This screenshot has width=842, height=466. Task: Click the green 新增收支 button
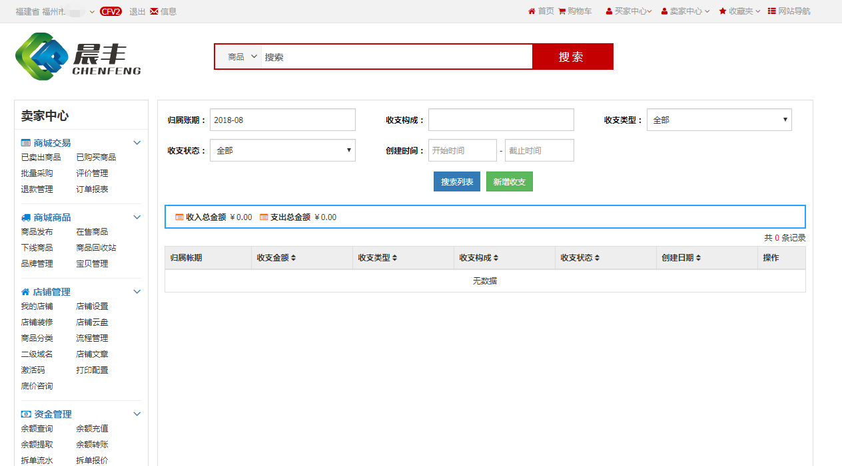pyautogui.click(x=509, y=182)
